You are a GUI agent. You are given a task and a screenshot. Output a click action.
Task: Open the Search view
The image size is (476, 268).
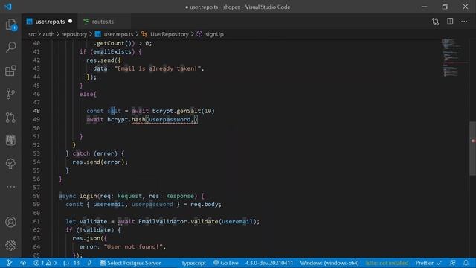point(11,47)
